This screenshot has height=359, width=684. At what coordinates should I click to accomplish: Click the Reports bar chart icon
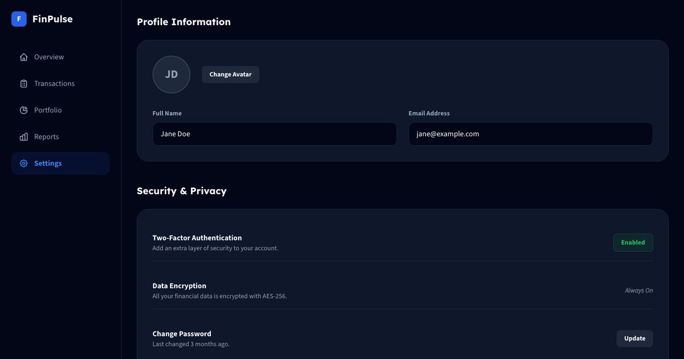23,137
